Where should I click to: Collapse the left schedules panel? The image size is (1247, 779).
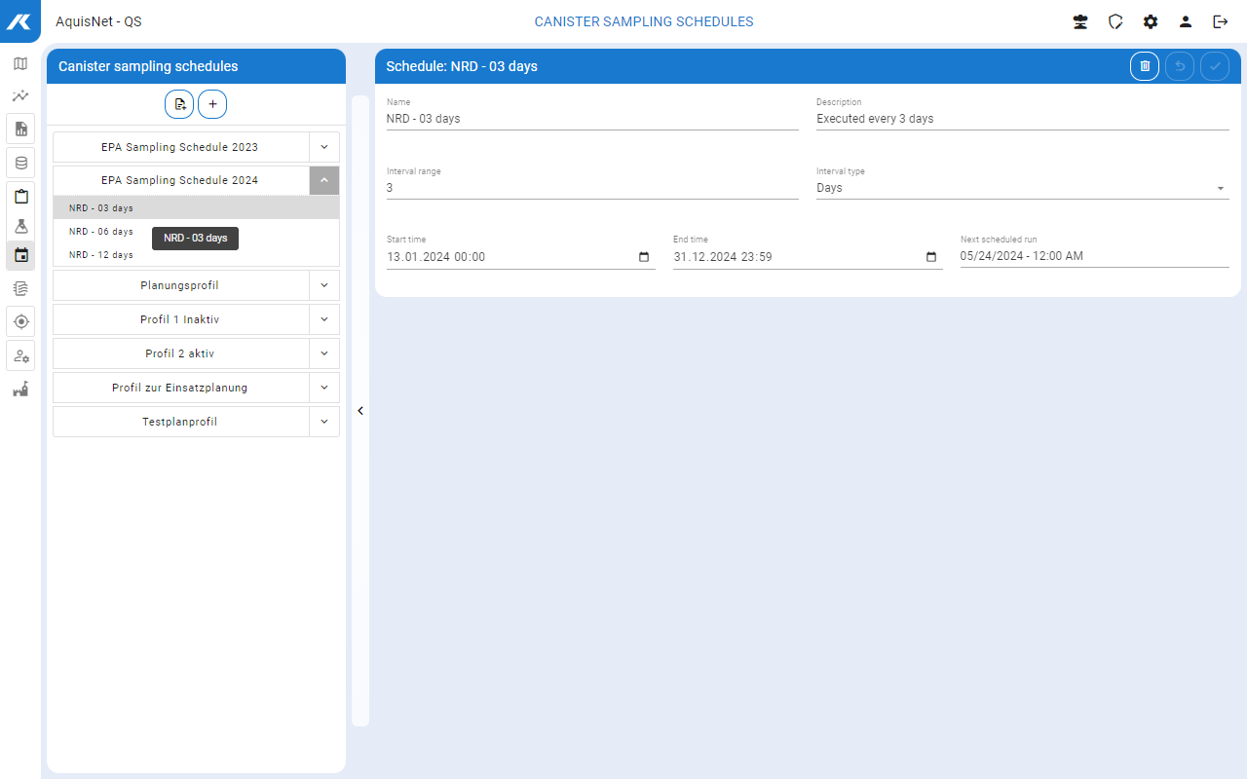coord(360,411)
